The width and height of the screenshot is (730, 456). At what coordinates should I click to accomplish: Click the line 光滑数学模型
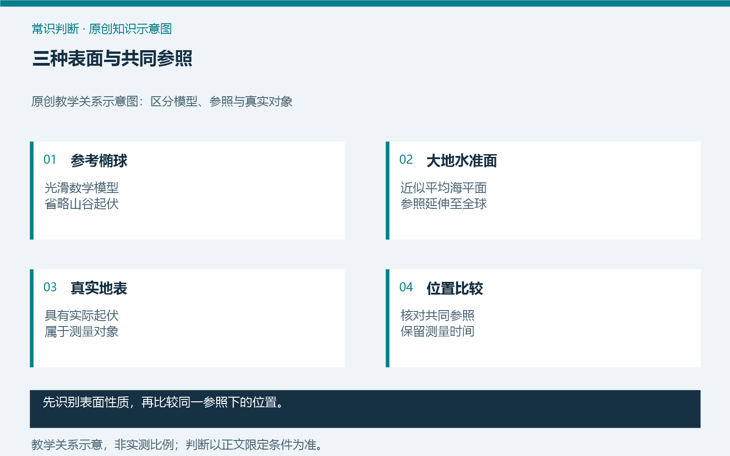[x=82, y=187]
